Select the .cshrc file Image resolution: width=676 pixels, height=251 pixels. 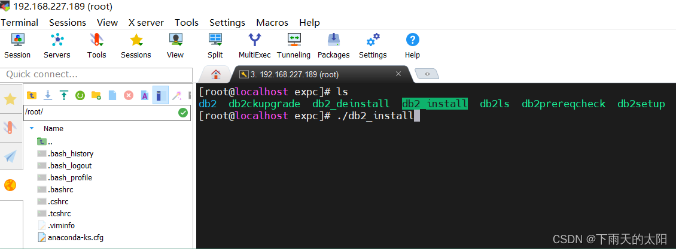coord(53,201)
